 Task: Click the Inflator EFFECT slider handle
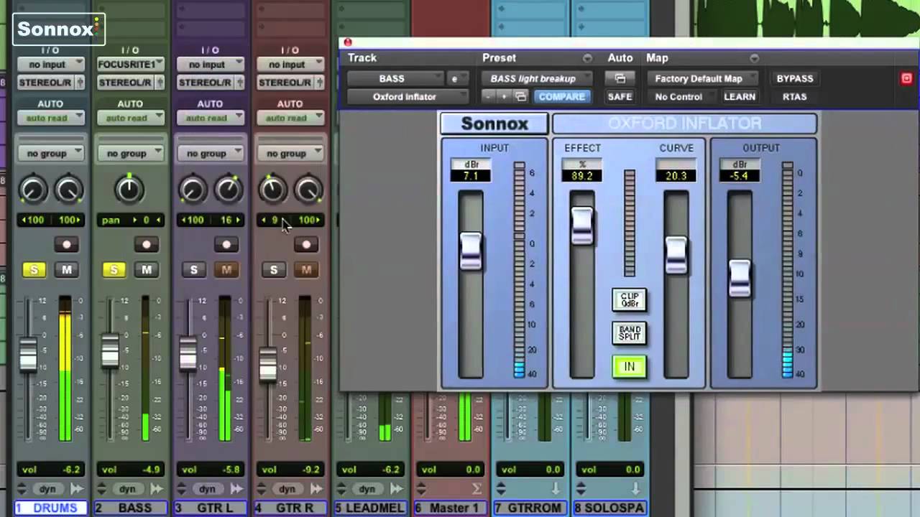582,225
